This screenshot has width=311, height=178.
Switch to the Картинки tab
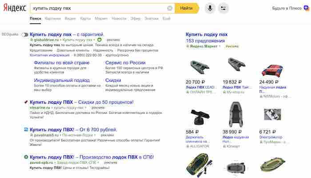coord(53,19)
